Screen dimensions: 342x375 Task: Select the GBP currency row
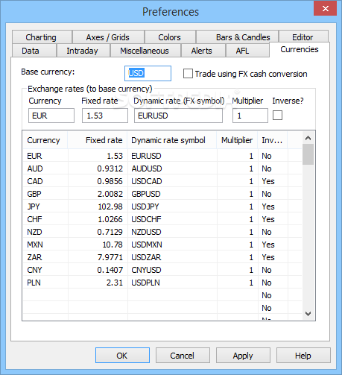pyautogui.click(x=162, y=194)
